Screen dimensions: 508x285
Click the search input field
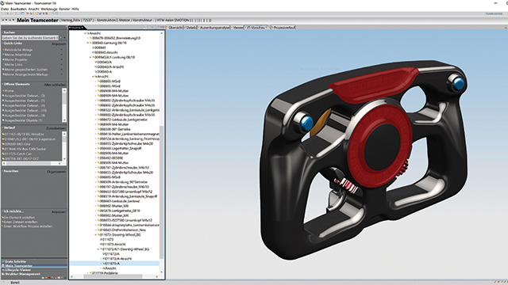coord(30,38)
